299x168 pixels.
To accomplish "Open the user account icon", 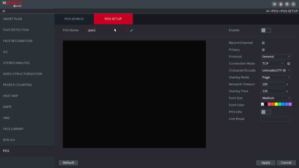I will pyautogui.click(x=281, y=4).
